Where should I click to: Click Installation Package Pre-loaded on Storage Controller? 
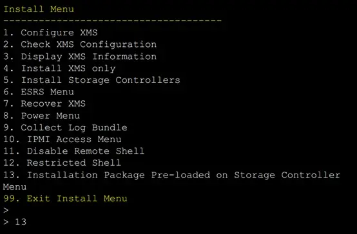pyautogui.click(x=184, y=175)
